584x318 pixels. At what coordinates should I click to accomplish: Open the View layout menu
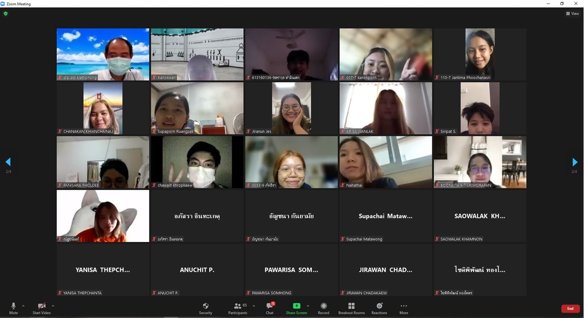pyautogui.click(x=572, y=14)
